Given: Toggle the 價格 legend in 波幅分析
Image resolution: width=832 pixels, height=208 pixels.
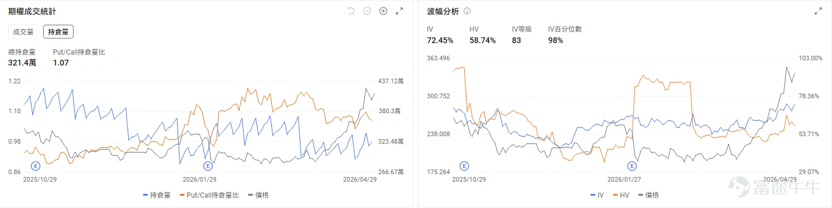Looking at the screenshot, I should pyautogui.click(x=649, y=195).
